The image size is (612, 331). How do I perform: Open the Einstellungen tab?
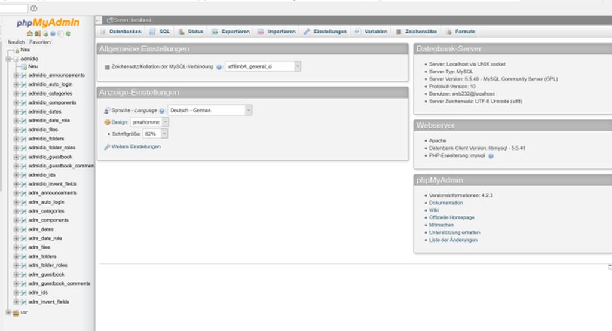pyautogui.click(x=326, y=32)
